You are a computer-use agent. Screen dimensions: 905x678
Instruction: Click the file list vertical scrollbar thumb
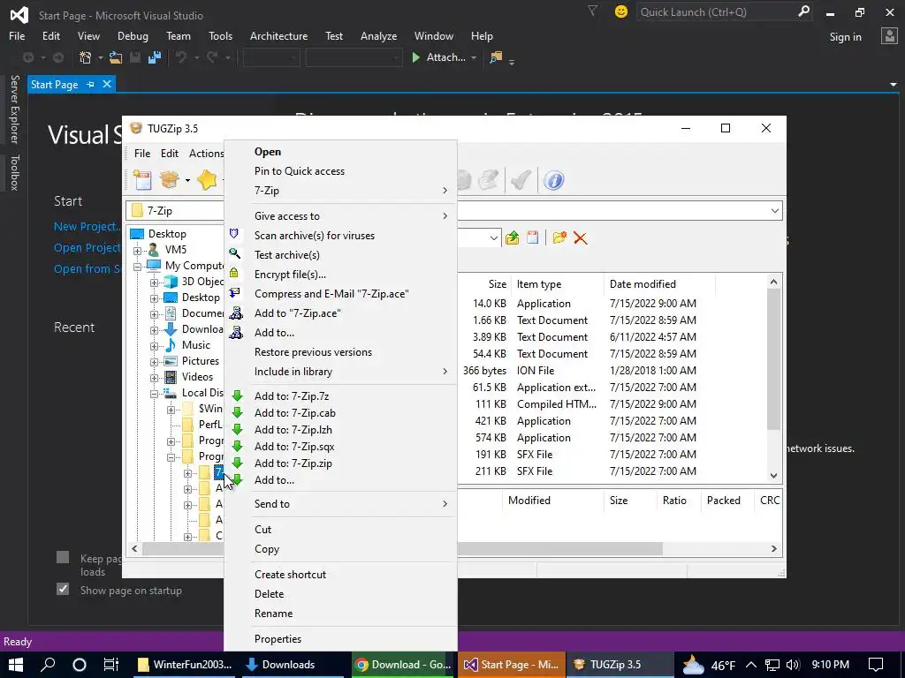tap(773, 358)
